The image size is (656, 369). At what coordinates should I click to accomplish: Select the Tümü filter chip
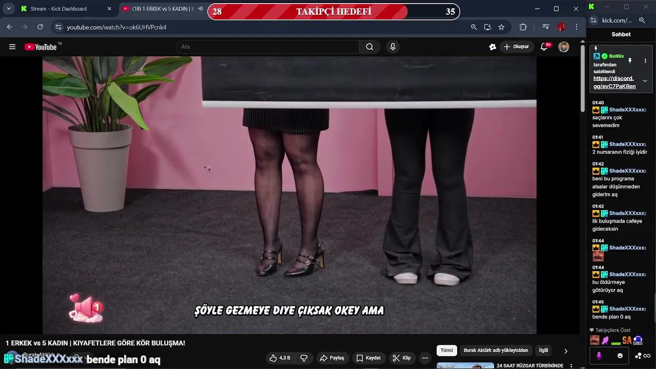[447, 351]
